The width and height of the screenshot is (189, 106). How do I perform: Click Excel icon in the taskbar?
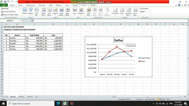[65, 103]
